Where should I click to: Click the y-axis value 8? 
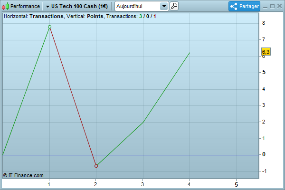264,23
